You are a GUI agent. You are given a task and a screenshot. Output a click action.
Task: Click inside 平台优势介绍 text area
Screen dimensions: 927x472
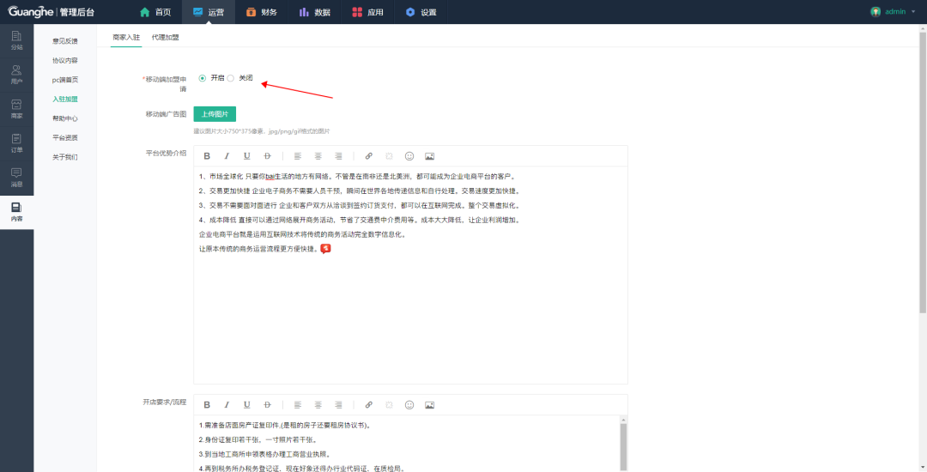point(410,275)
